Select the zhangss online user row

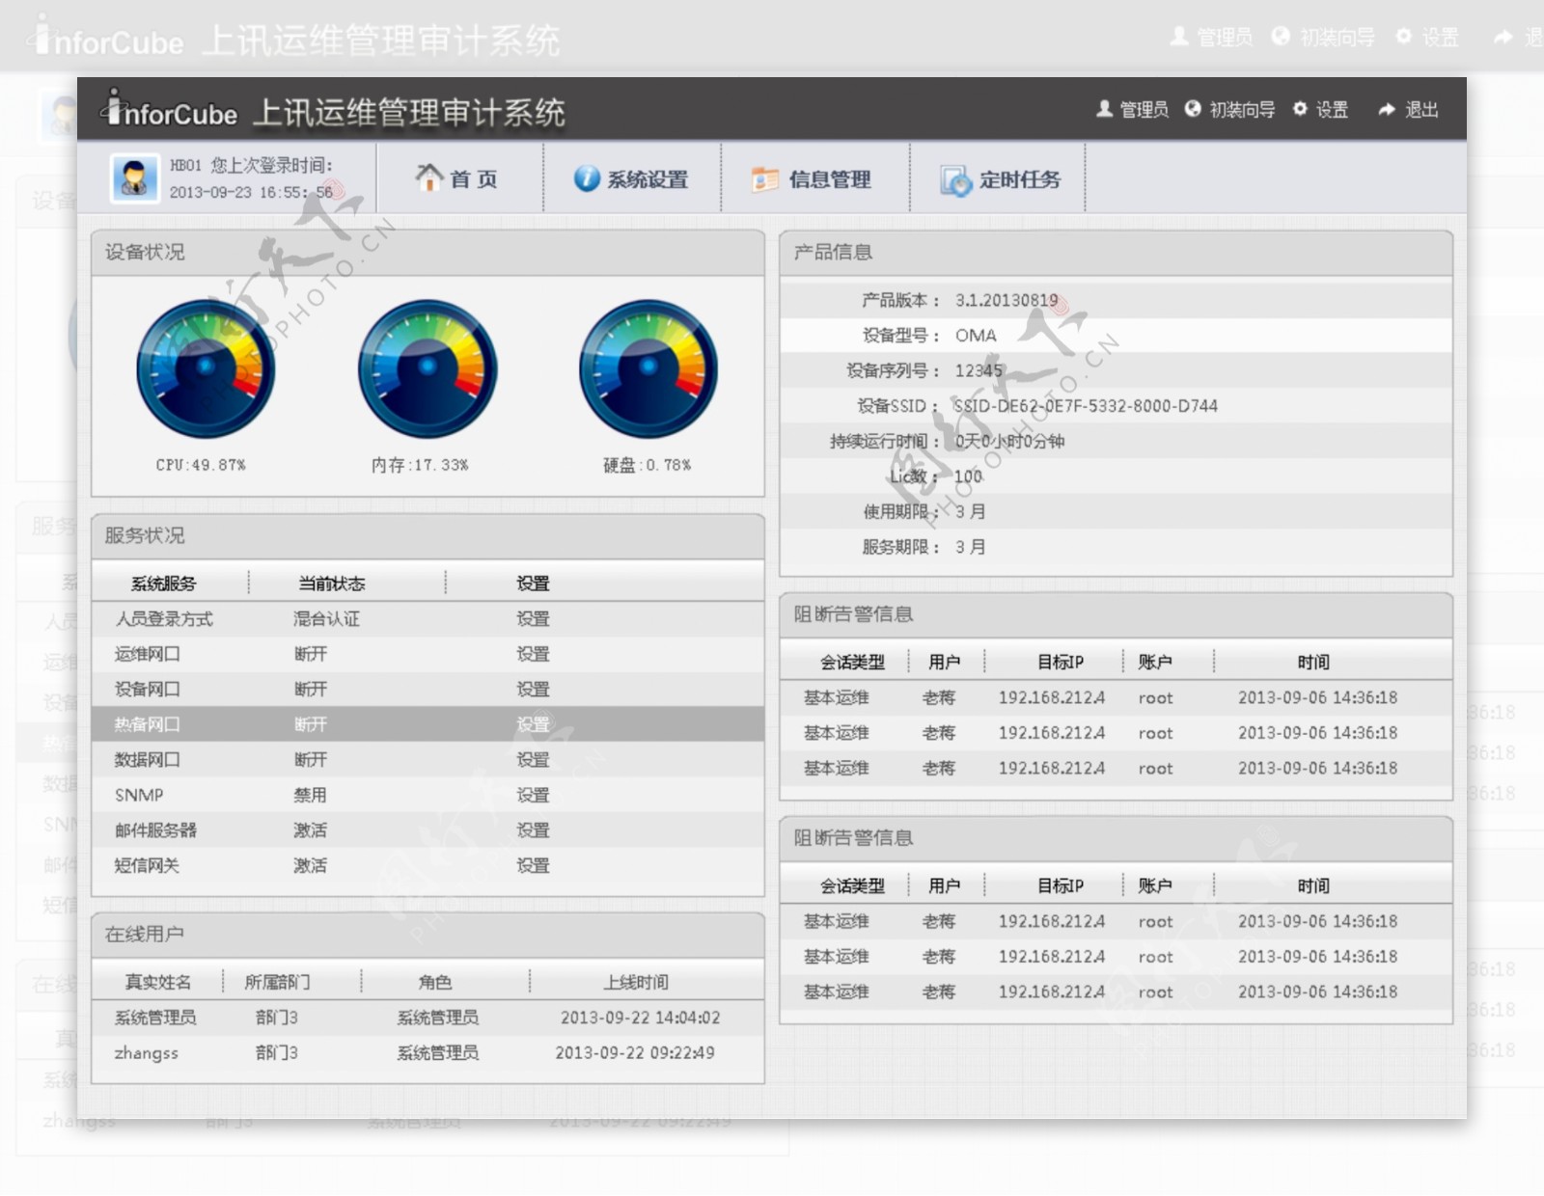[x=427, y=1052]
